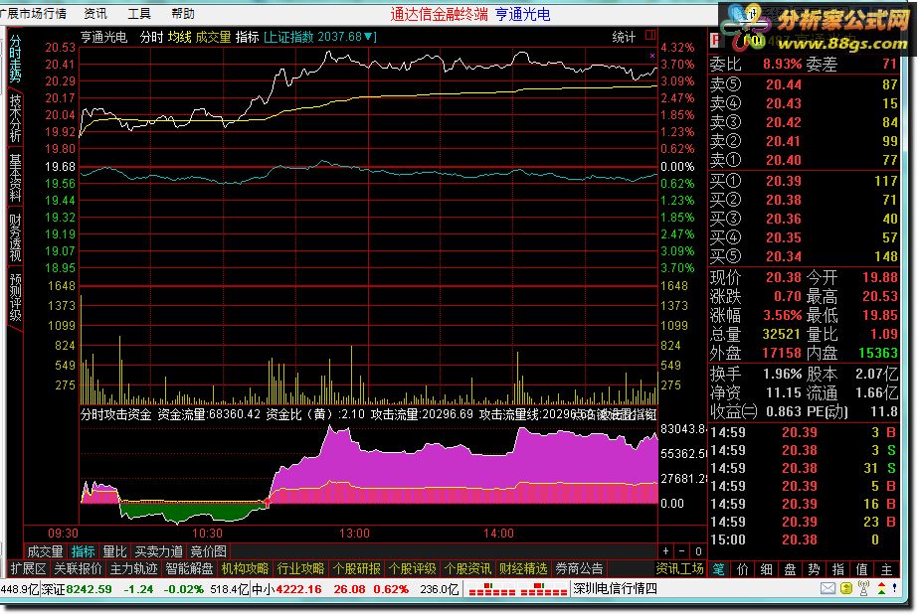Click the 14:00 time axis label
919x615 pixels.
point(498,534)
